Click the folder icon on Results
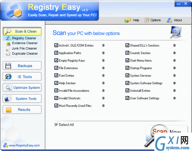Screen dimensions: 192x151 (x=8, y=110)
